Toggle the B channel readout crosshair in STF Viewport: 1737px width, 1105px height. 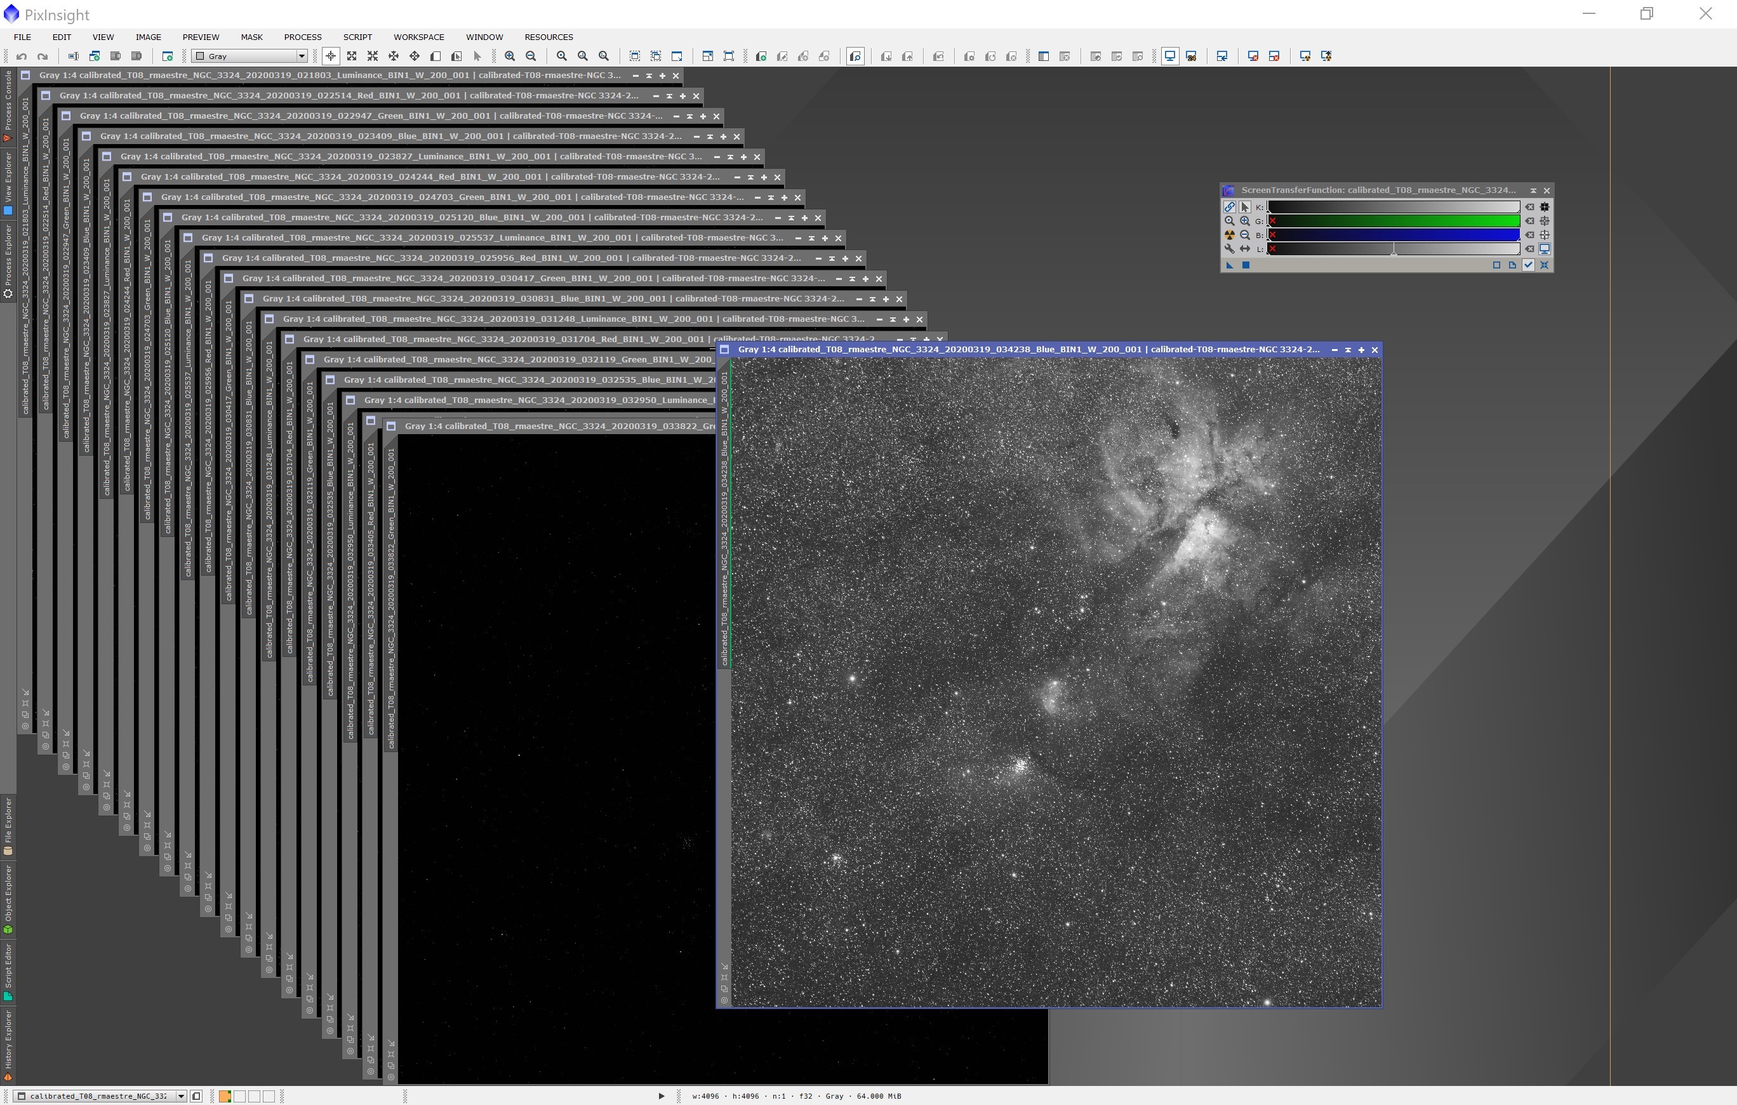click(1545, 235)
